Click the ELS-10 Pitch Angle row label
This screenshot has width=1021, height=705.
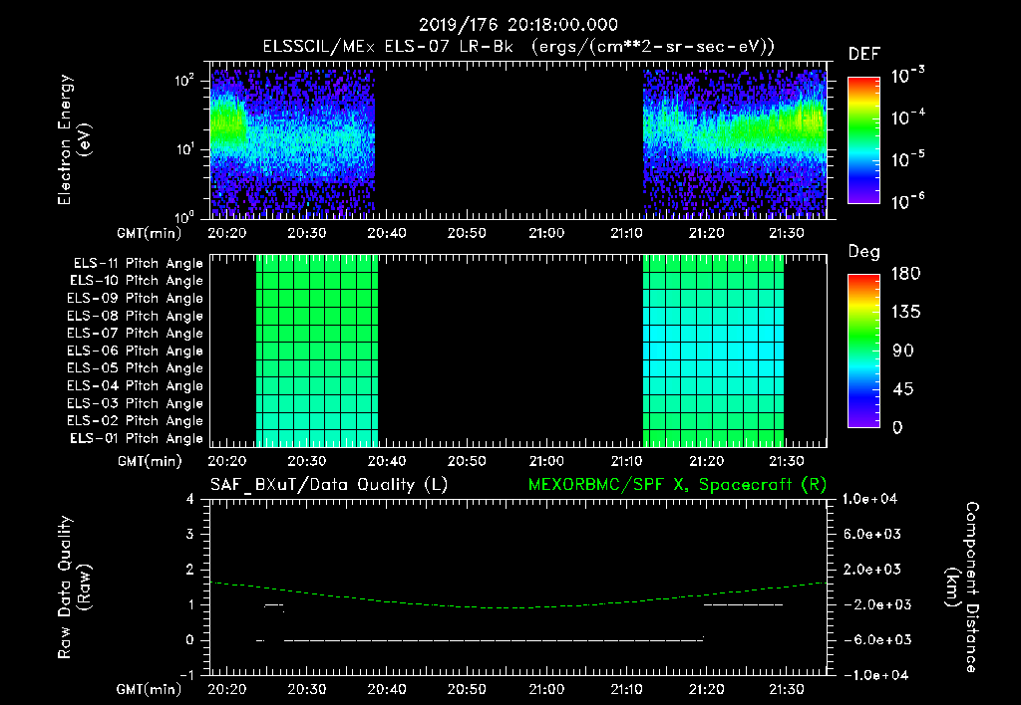click(x=137, y=281)
